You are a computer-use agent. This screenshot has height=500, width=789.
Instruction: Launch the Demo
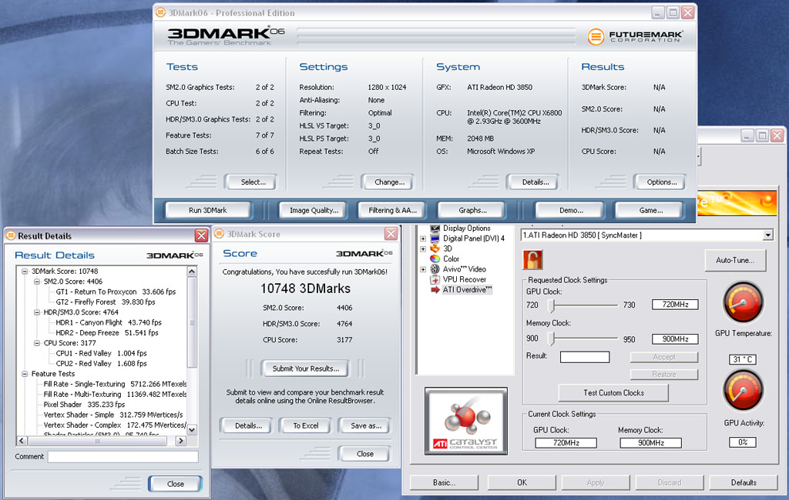(x=571, y=210)
